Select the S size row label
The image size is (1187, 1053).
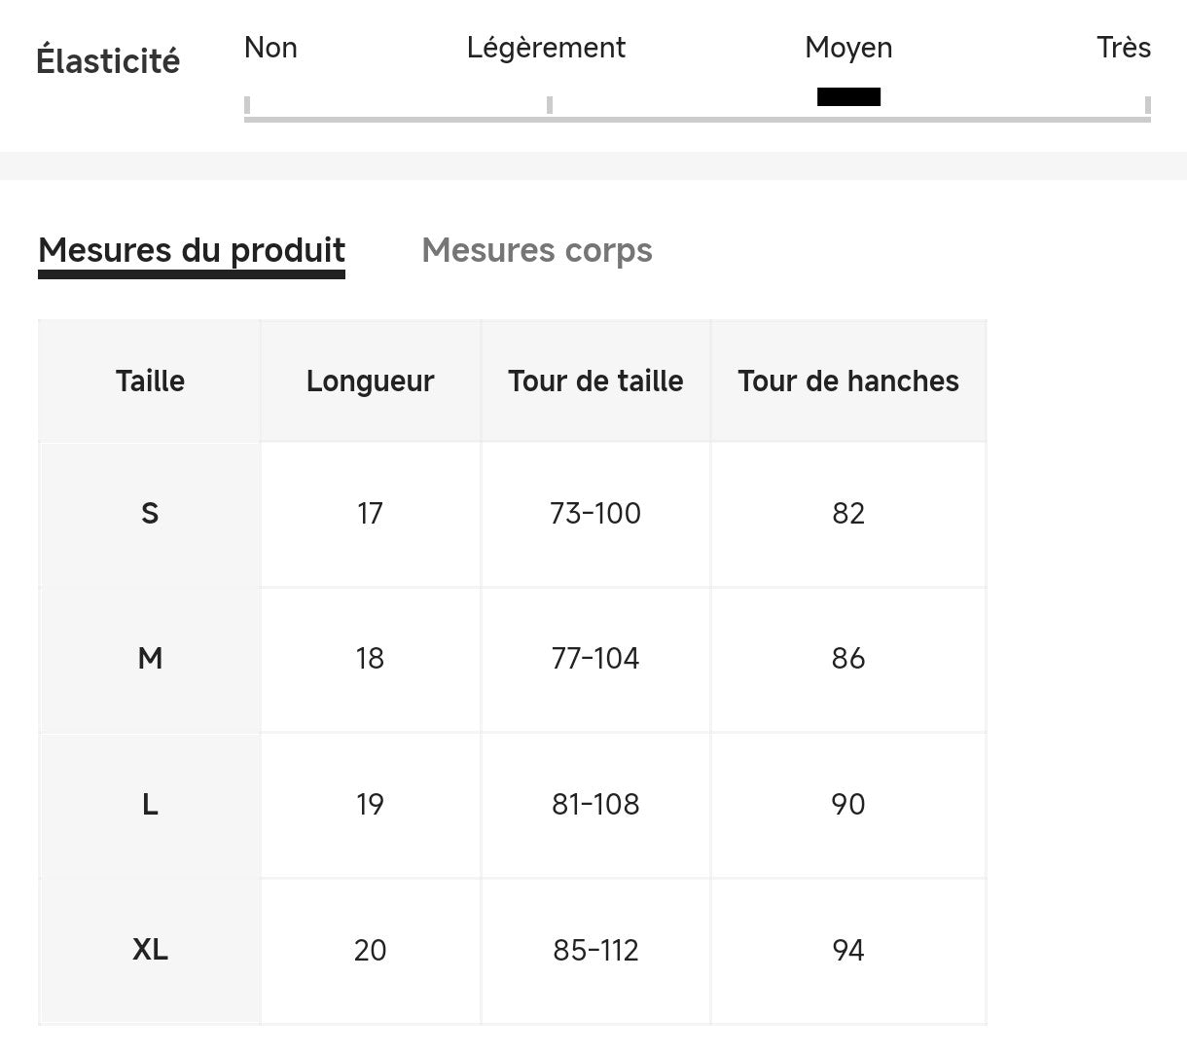pyautogui.click(x=150, y=513)
